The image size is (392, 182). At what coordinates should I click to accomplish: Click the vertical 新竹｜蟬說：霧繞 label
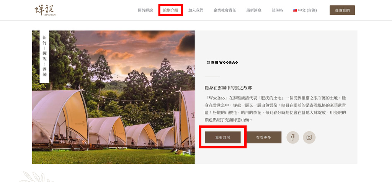tap(44, 56)
